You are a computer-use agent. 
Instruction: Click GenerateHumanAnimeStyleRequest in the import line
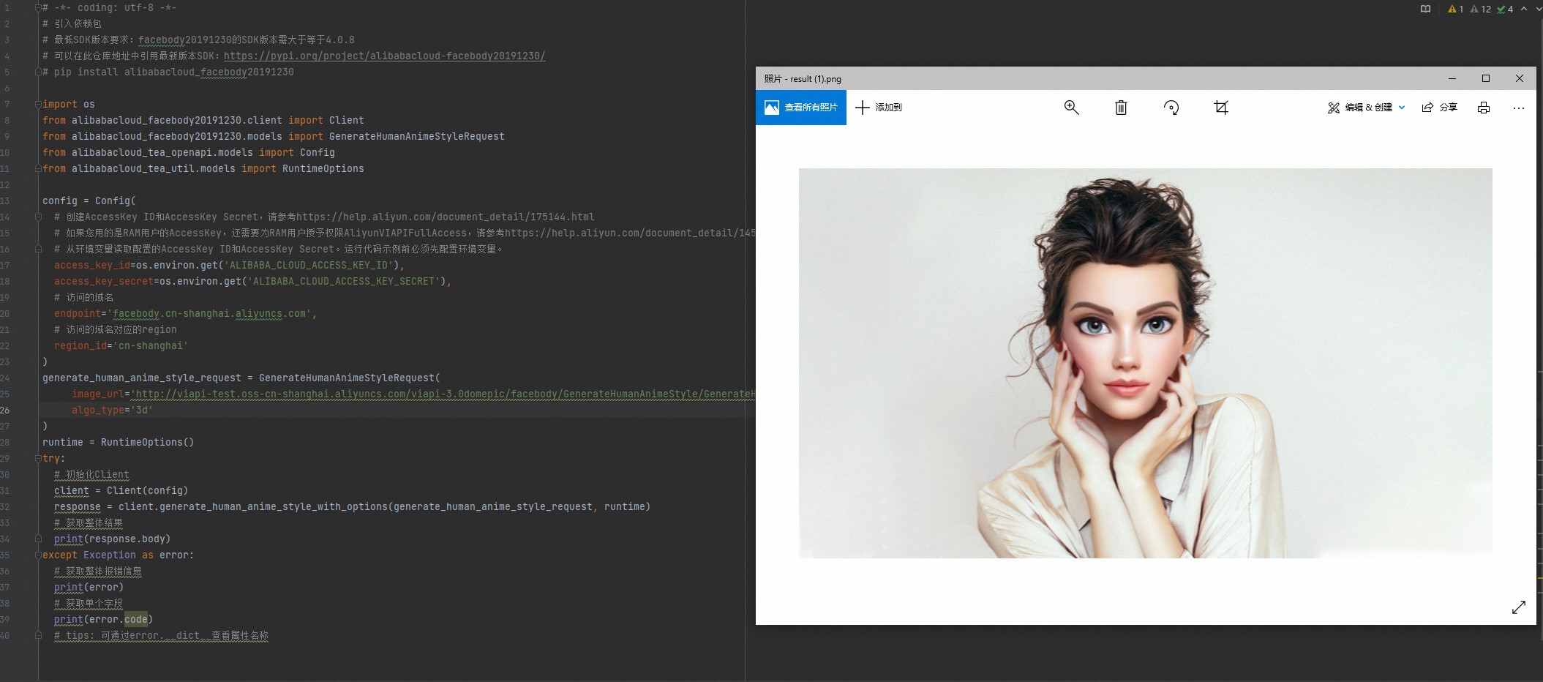pyautogui.click(x=417, y=136)
